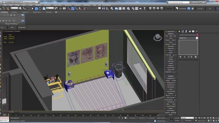Image resolution: width=219 pixels, height=123 pixels.
Task: Open the Selected key filter dropdown
Action: tap(187, 118)
